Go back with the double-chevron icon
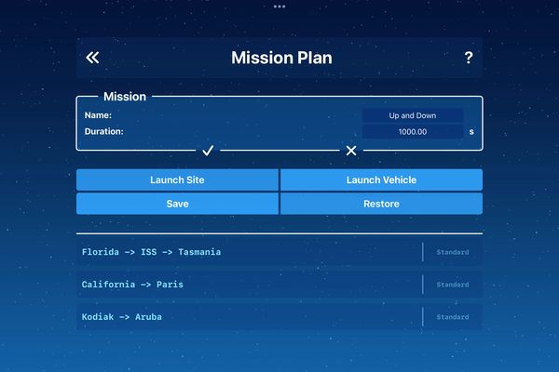The height and width of the screenshot is (372, 559). coord(92,58)
